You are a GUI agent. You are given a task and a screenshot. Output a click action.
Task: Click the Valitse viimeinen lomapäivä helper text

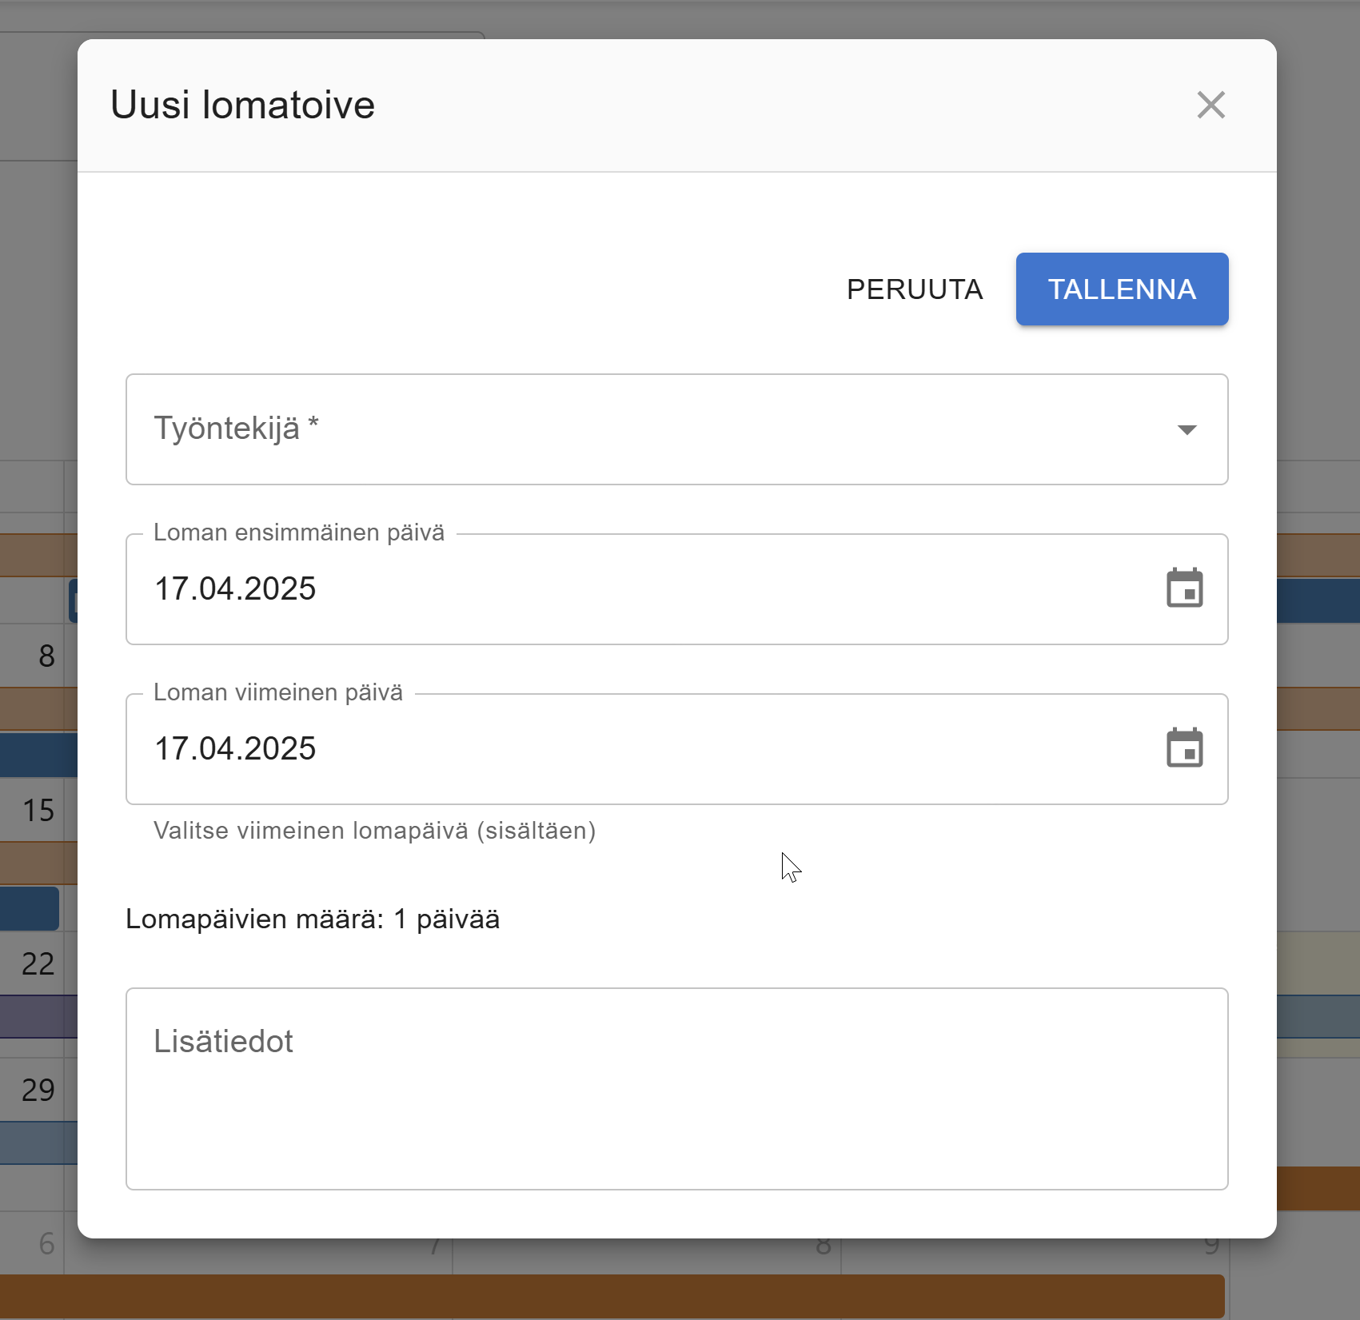(x=374, y=831)
